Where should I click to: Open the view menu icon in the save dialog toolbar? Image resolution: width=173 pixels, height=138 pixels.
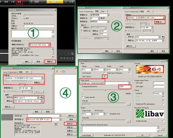64,72
